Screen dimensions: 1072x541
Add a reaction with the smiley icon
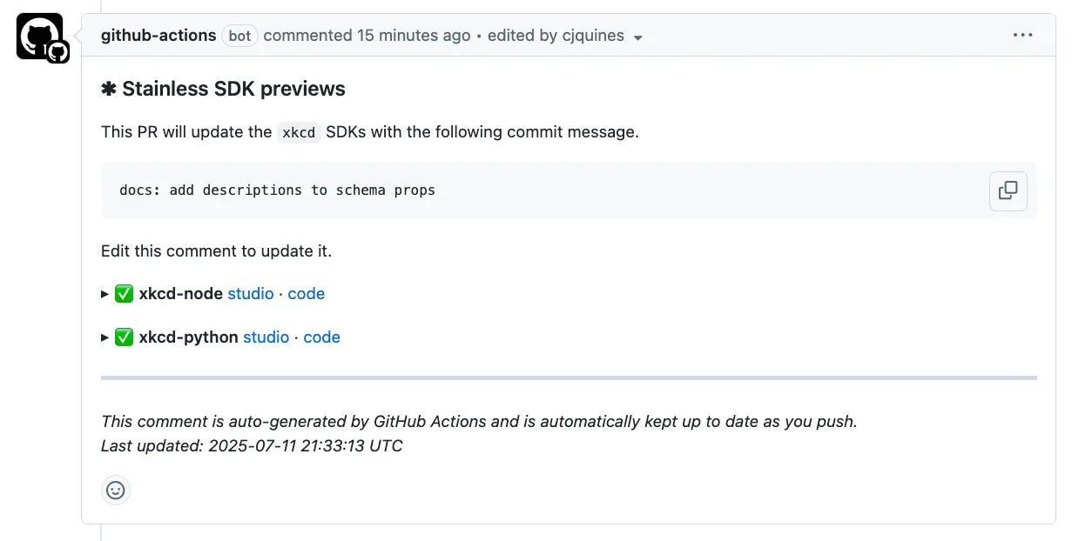click(116, 490)
